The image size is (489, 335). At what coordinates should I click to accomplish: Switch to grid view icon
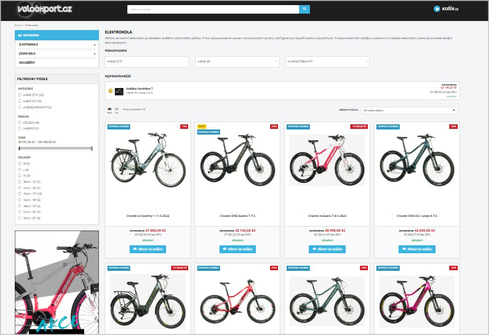[110, 109]
